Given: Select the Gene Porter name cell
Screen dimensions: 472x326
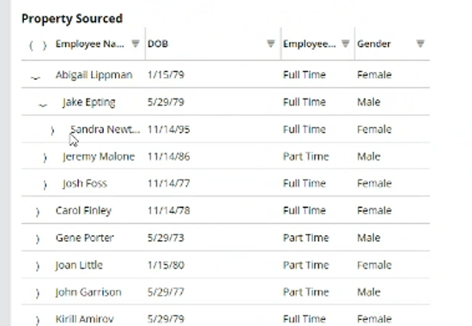Looking at the screenshot, I should pyautogui.click(x=85, y=238).
